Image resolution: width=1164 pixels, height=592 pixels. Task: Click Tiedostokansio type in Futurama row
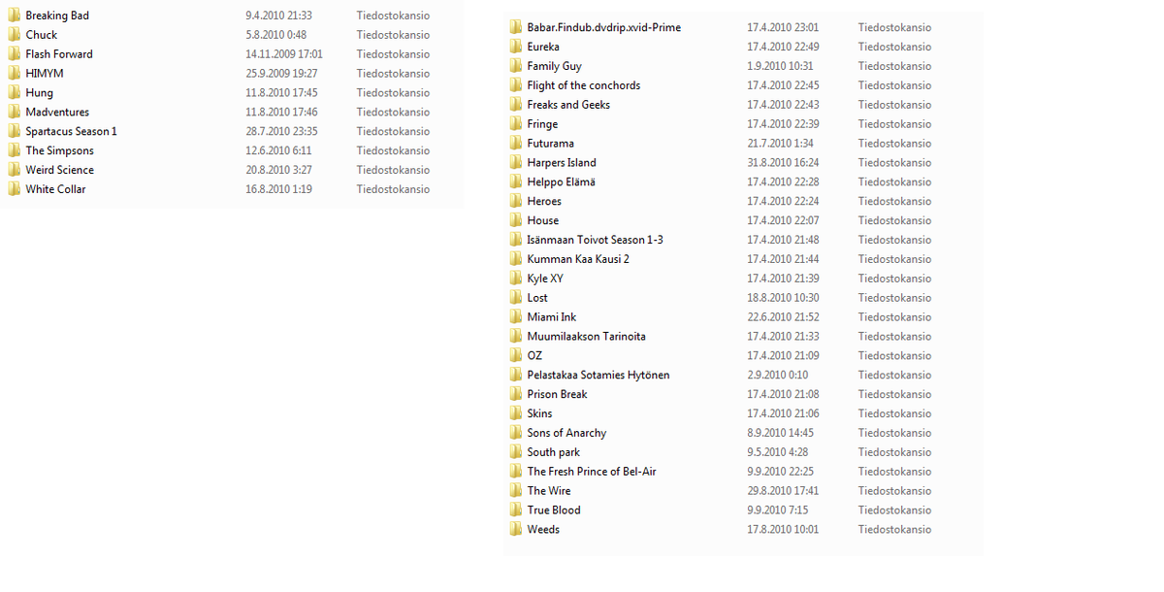(x=894, y=144)
